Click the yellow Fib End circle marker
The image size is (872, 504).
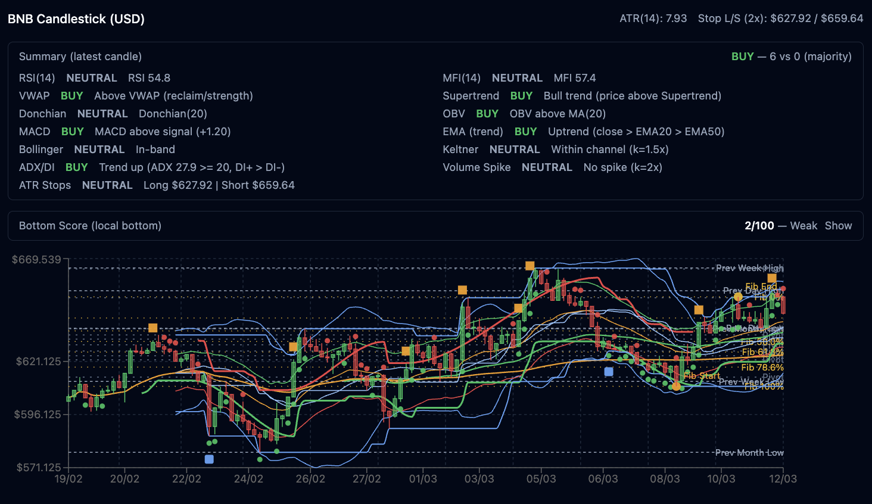click(738, 297)
